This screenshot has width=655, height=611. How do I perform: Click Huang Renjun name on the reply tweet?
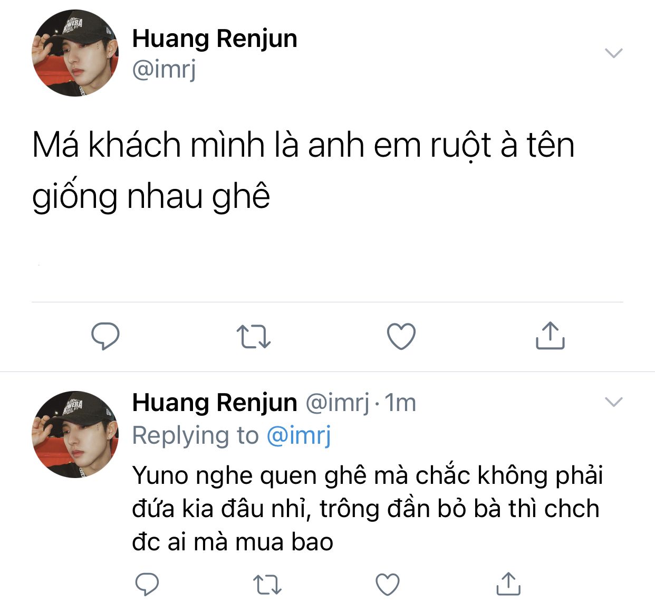[x=215, y=403]
